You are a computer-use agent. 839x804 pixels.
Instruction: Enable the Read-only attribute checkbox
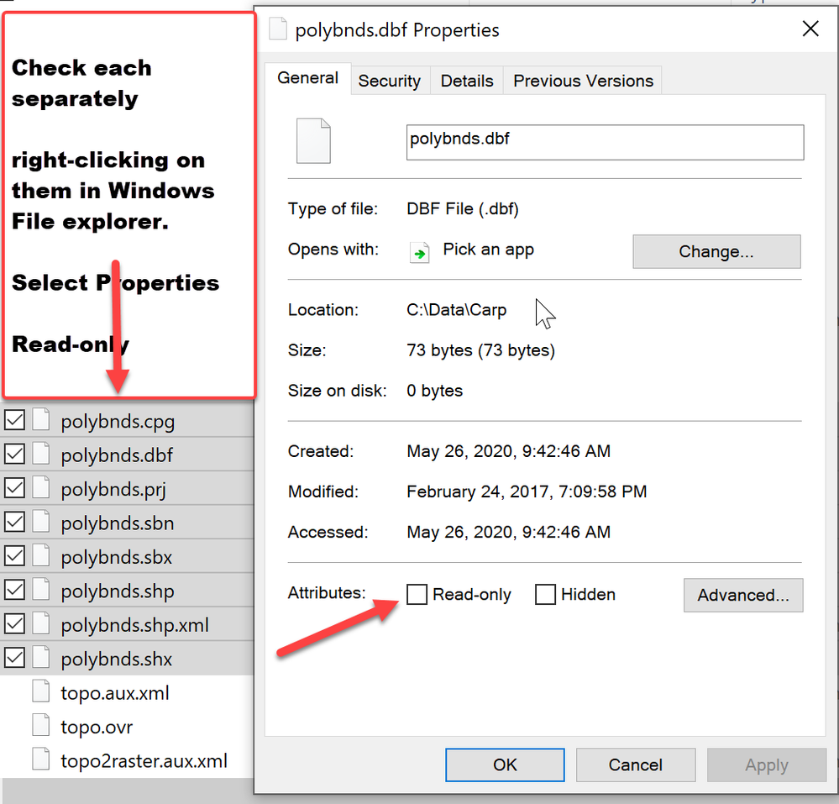417,595
